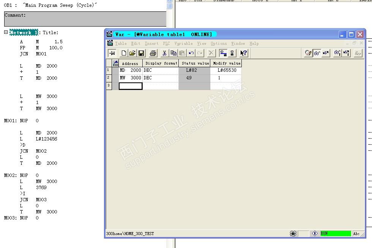372x248 pixels.
Task: Click the green RUN status indicator
Action: click(335, 234)
